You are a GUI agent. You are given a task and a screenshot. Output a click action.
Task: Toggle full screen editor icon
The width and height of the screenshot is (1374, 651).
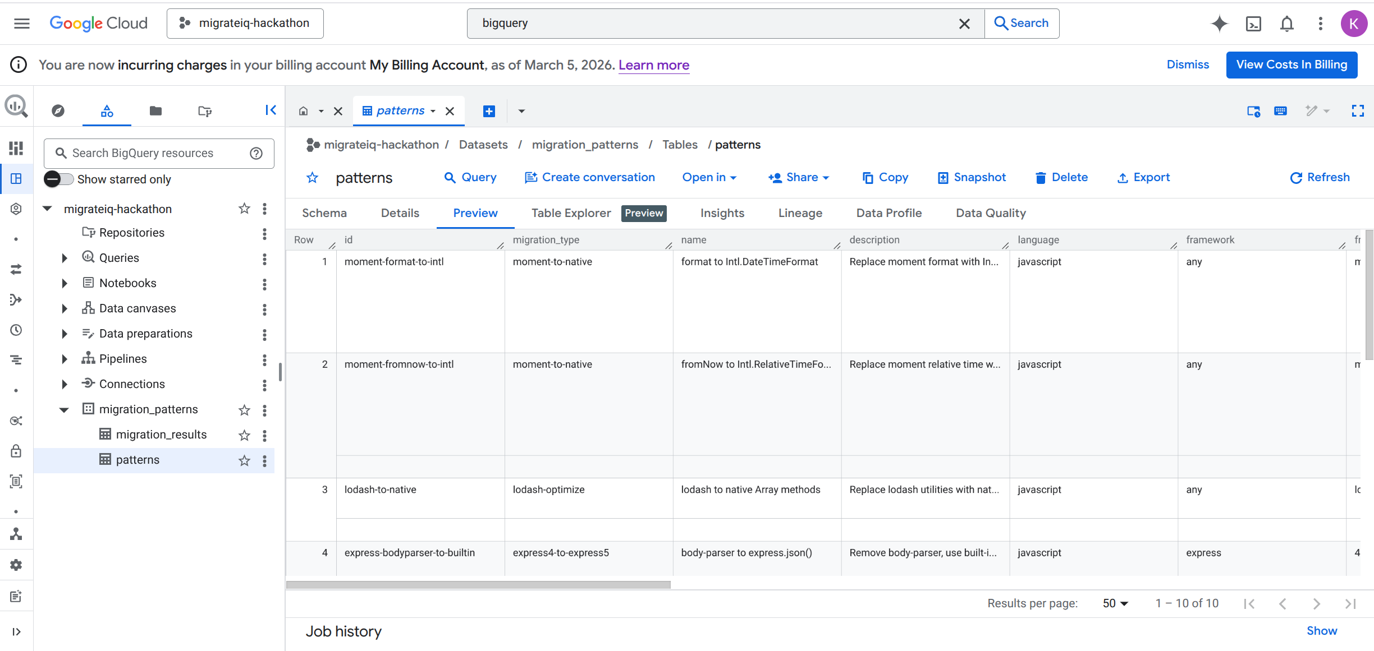point(1357,111)
